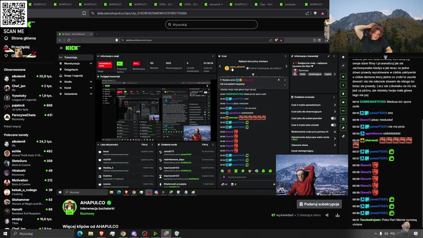Open the Brave Shields lion icon
The height and width of the screenshot is (238, 423).
[x=315, y=13]
